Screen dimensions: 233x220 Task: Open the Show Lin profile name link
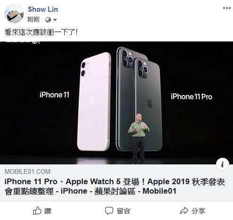pyautogui.click(x=43, y=9)
